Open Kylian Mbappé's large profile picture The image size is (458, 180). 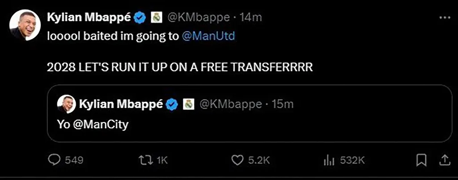pos(25,25)
